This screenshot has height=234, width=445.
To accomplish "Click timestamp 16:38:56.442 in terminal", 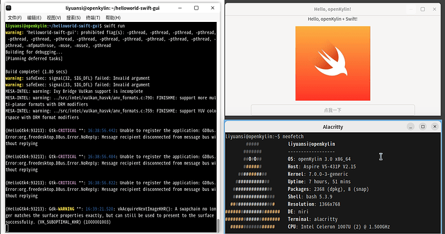I will (102, 130).
